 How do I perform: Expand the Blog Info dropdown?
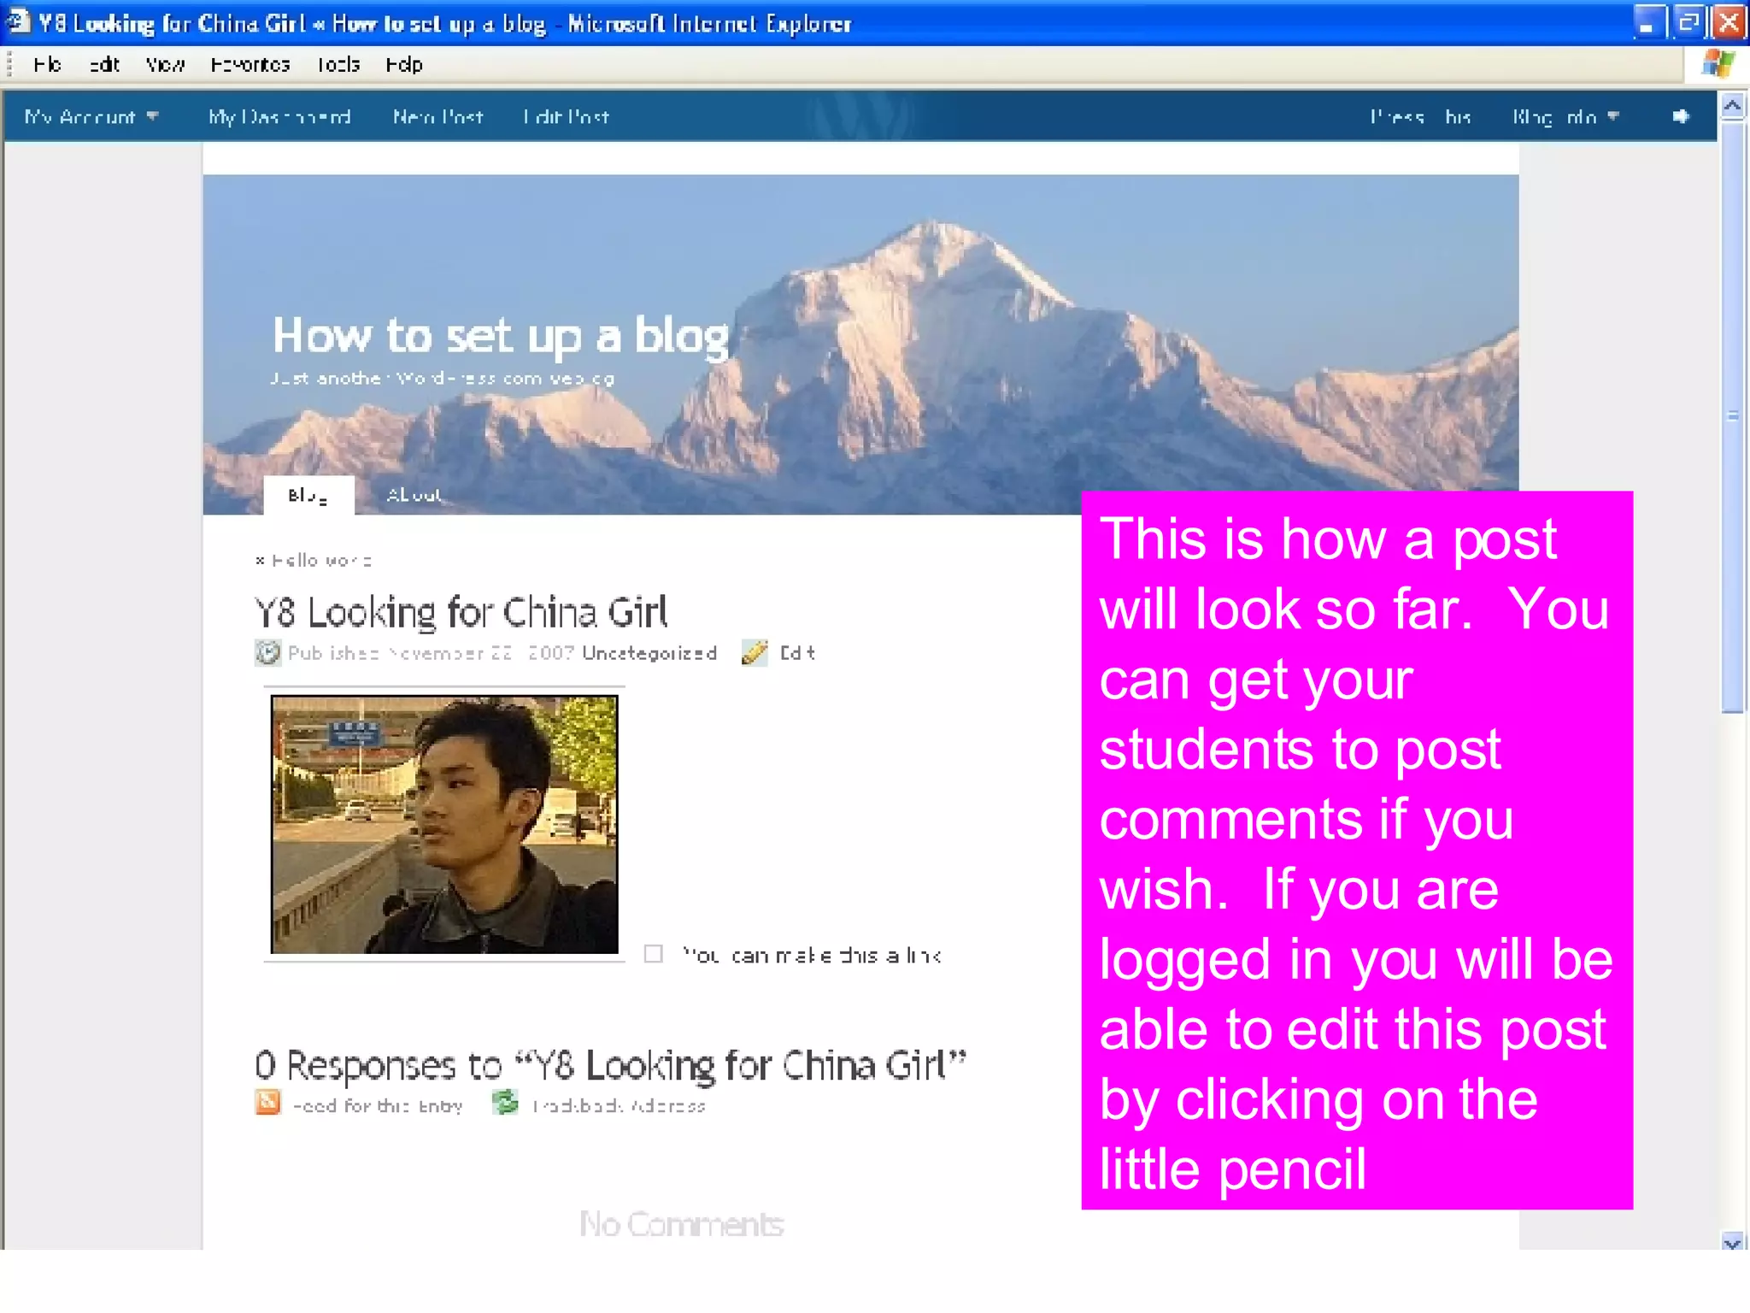(1565, 116)
